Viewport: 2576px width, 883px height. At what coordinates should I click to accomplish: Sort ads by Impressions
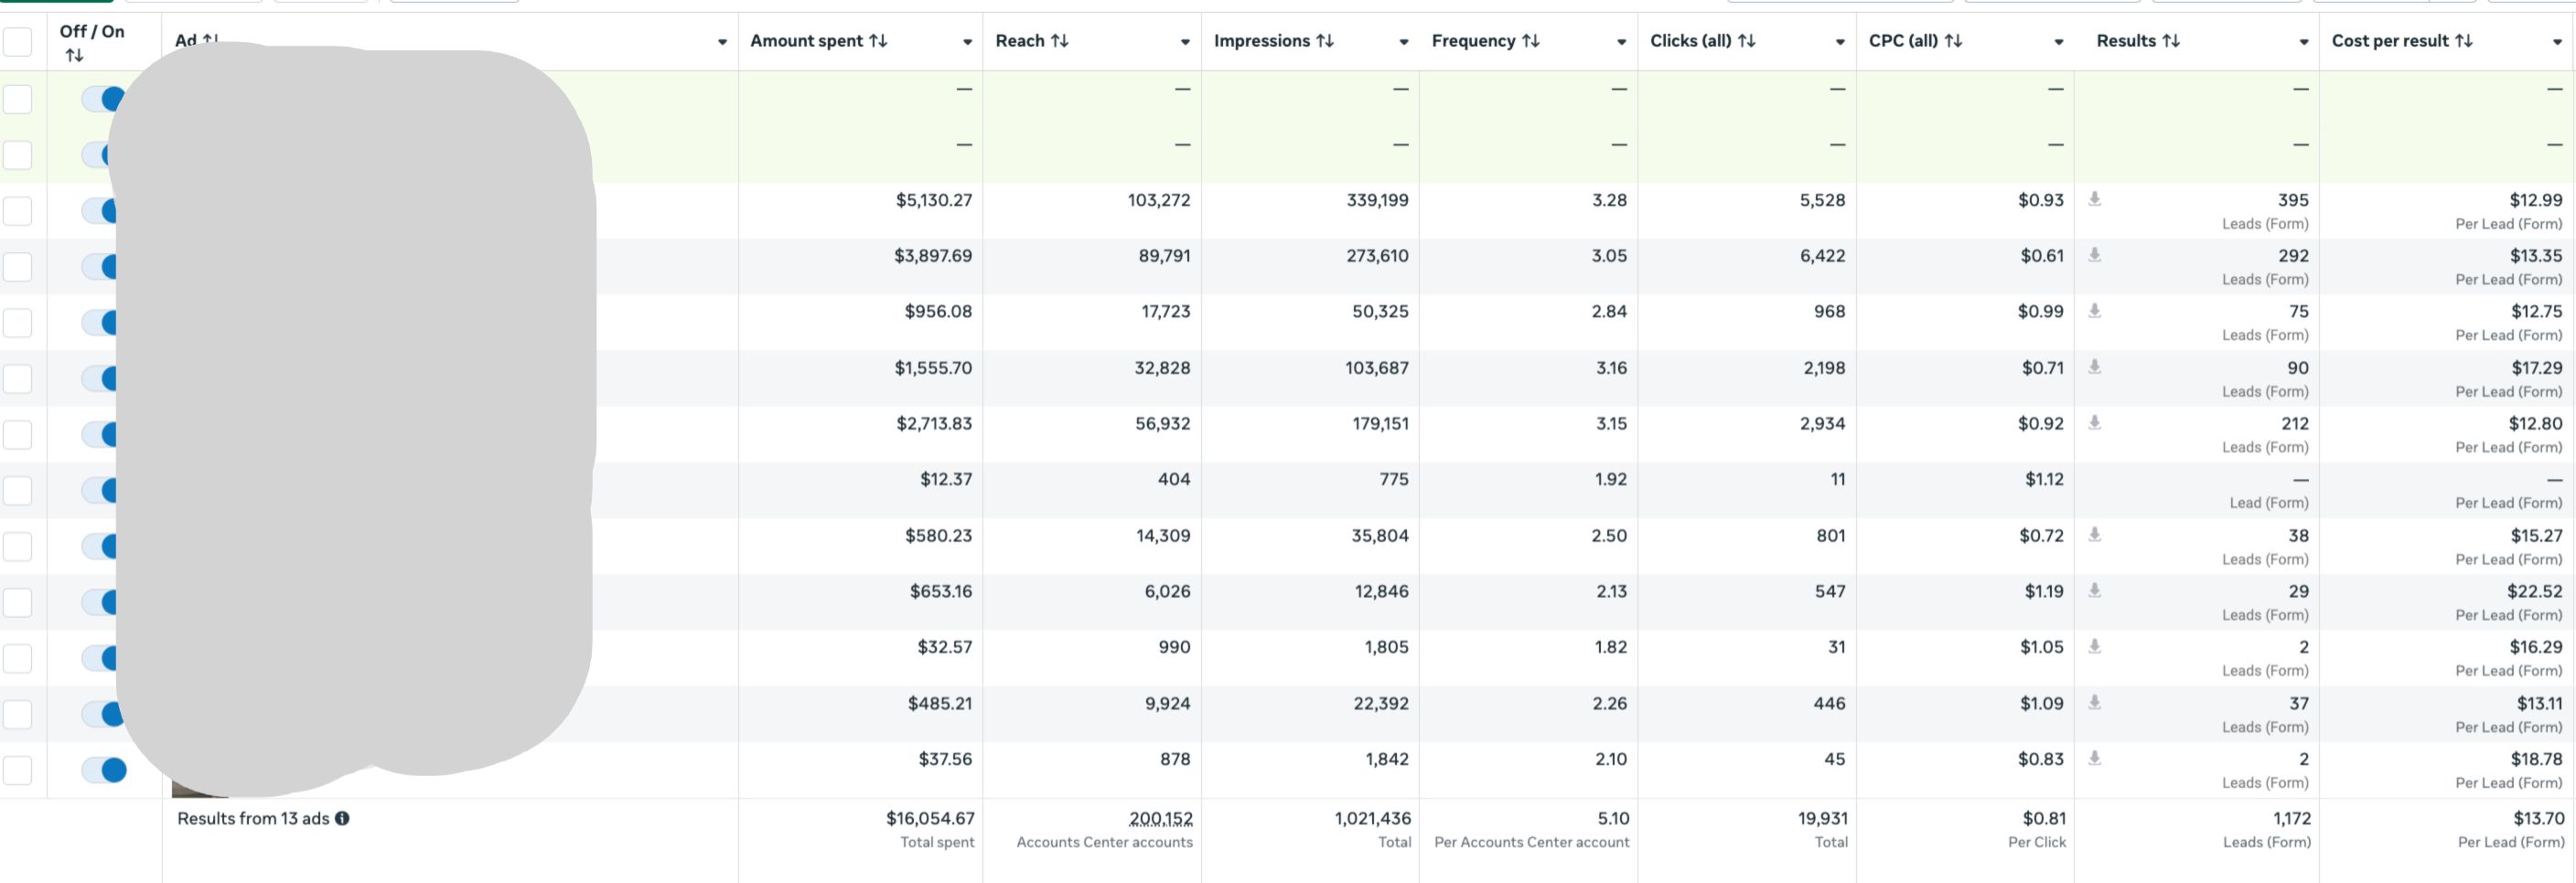[1324, 41]
